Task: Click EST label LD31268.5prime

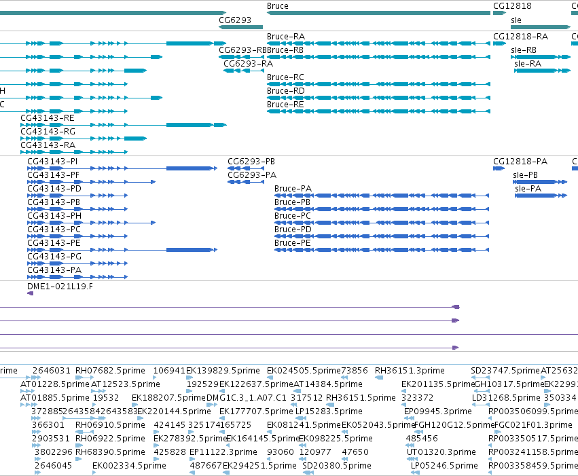Action: [x=506, y=398]
